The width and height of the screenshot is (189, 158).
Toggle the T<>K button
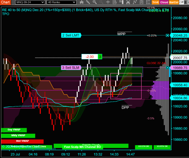tap(155, 2)
